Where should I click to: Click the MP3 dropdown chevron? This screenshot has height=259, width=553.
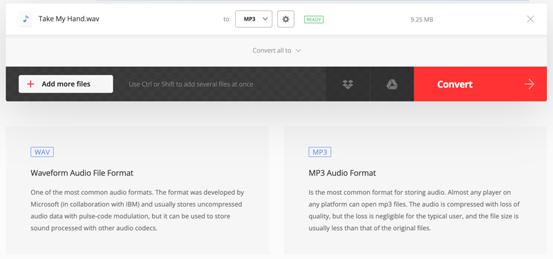click(x=265, y=19)
